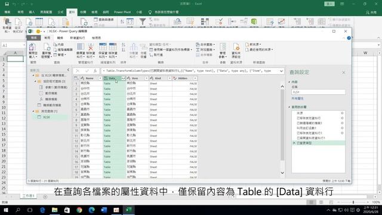Add new sheet in Excel window
The height and width of the screenshot is (215, 382).
(45, 196)
